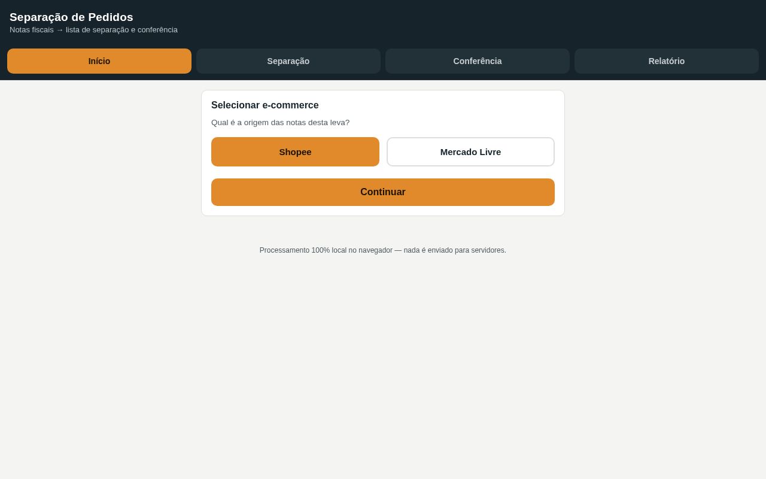This screenshot has height=479, width=766.
Task: Select Shopee as the e-commerce origin
Action: (295, 152)
